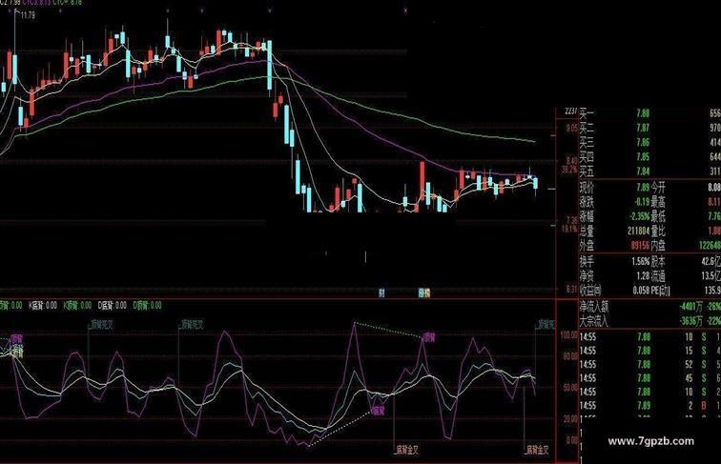Click the 买一 bid row label
This screenshot has width=721, height=464.
[x=587, y=113]
